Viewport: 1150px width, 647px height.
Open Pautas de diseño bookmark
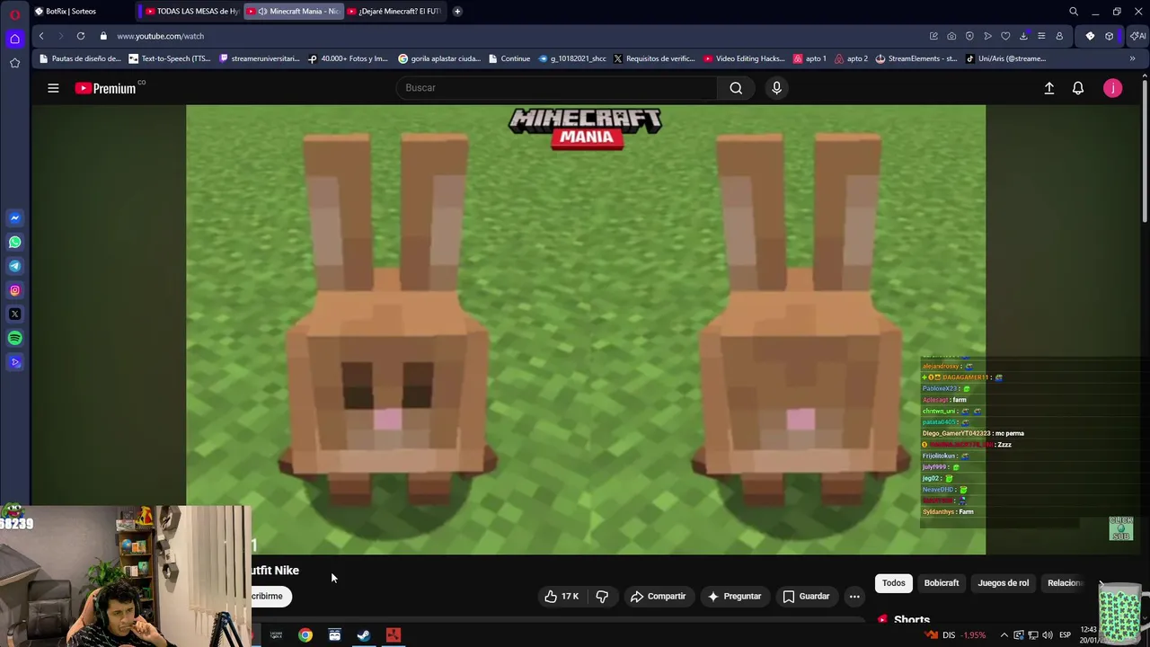click(79, 58)
